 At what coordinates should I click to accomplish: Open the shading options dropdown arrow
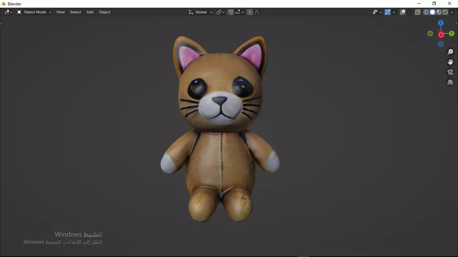coord(452,12)
